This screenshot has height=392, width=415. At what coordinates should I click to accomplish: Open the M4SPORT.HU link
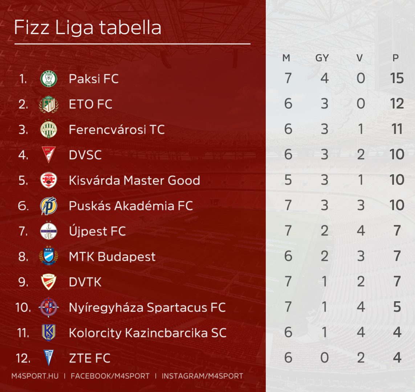(35, 376)
